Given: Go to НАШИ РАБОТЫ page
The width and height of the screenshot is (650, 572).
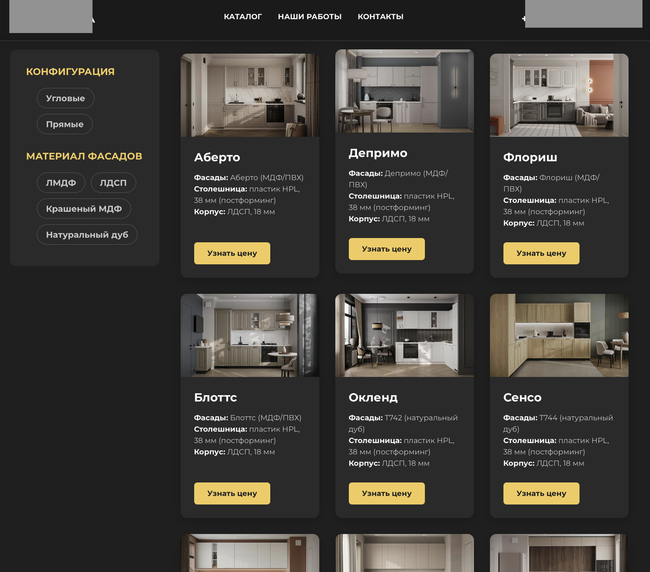Looking at the screenshot, I should click(310, 17).
